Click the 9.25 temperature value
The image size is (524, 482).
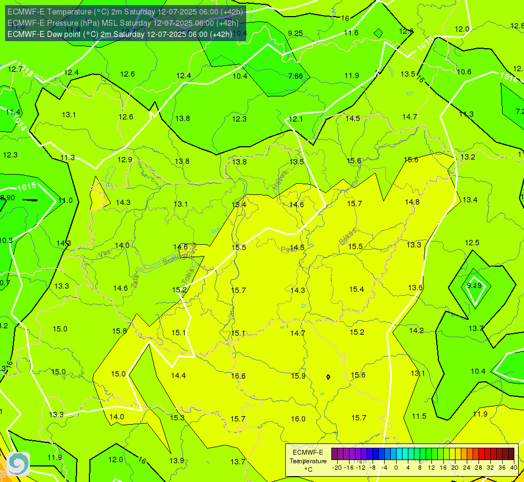point(295,33)
